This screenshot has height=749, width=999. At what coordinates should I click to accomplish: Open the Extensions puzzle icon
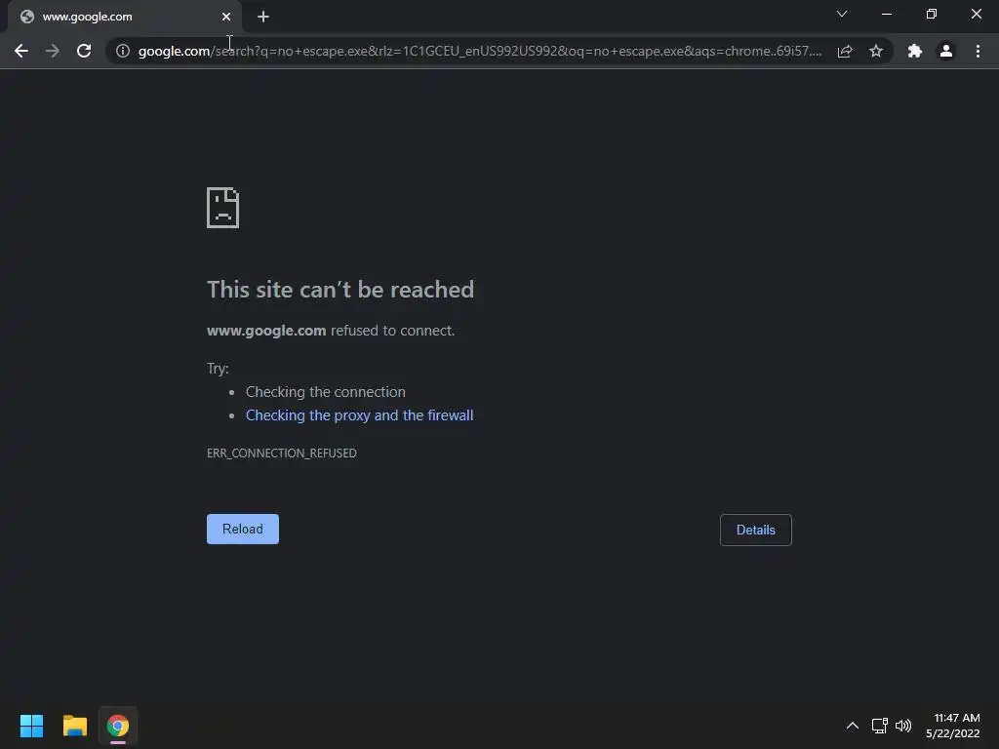tap(915, 51)
